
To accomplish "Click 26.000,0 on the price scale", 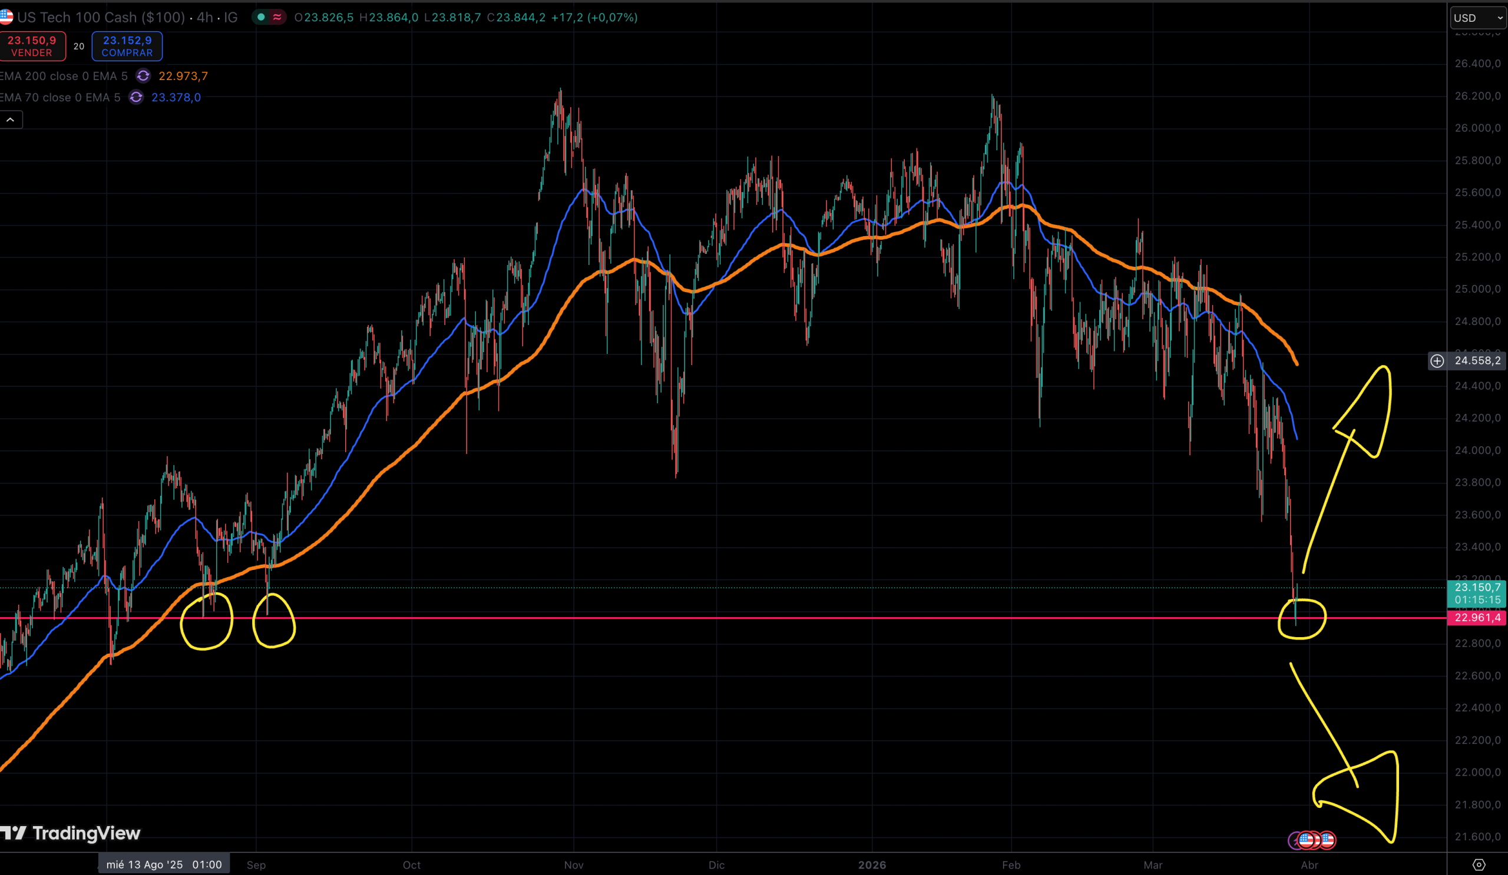I will (x=1477, y=128).
